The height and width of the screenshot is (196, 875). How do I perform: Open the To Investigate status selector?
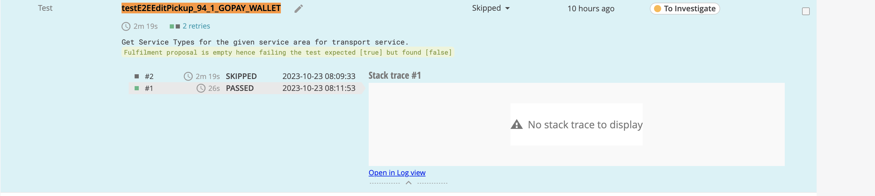click(684, 8)
